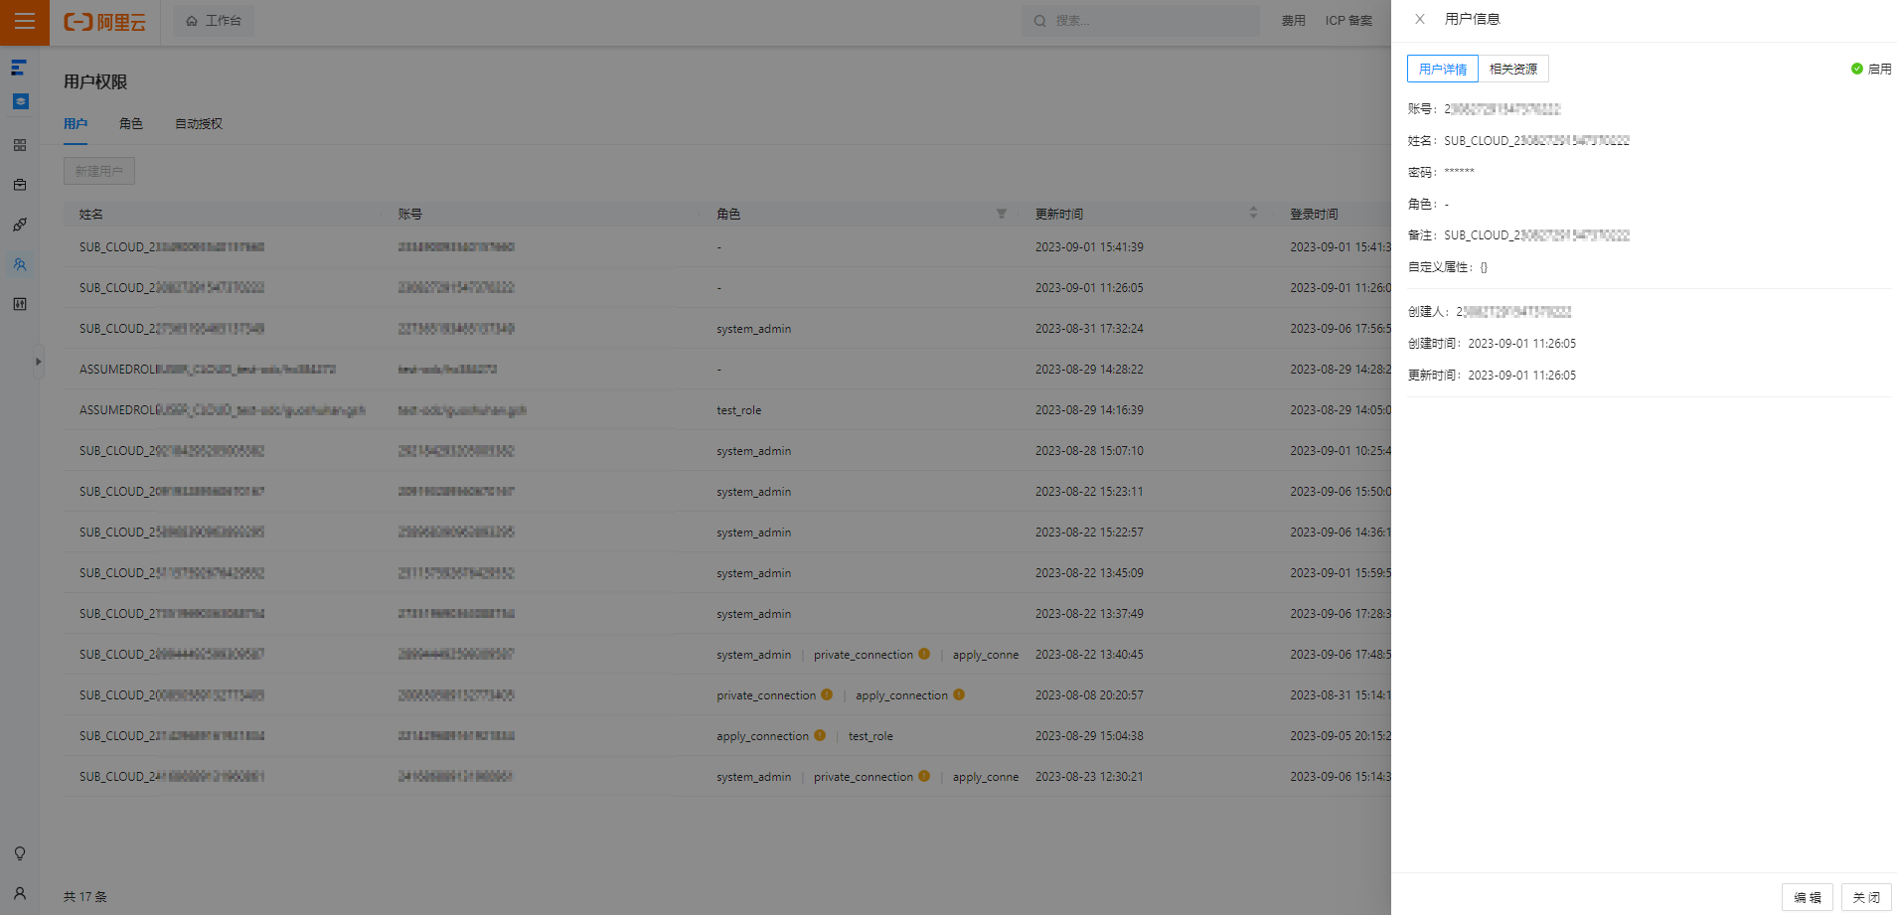Image resolution: width=1897 pixels, height=915 pixels.
Task: Open the account person icon at the sidebar bottom
Action: tap(20, 893)
